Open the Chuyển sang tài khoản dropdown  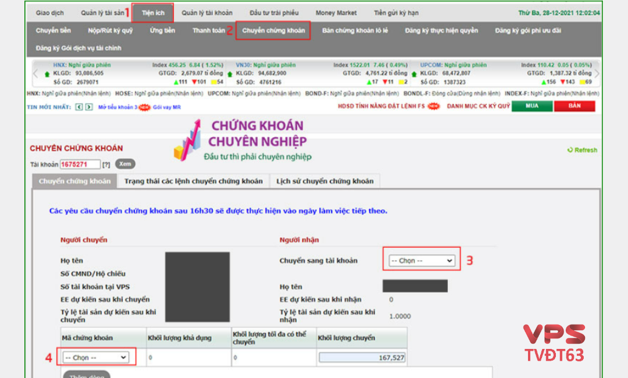(422, 261)
